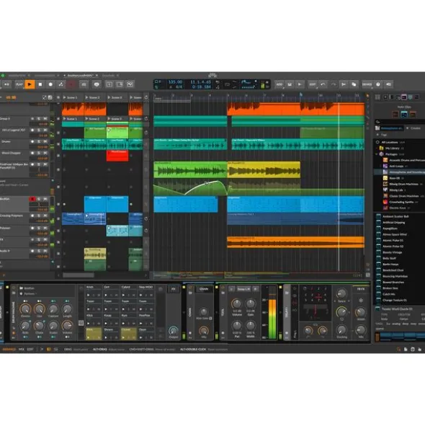Click the grid view icon atop browser panel

pos(377,97)
